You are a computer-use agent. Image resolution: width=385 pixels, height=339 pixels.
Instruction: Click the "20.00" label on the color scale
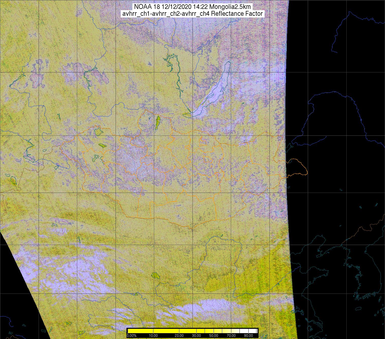[179, 335]
